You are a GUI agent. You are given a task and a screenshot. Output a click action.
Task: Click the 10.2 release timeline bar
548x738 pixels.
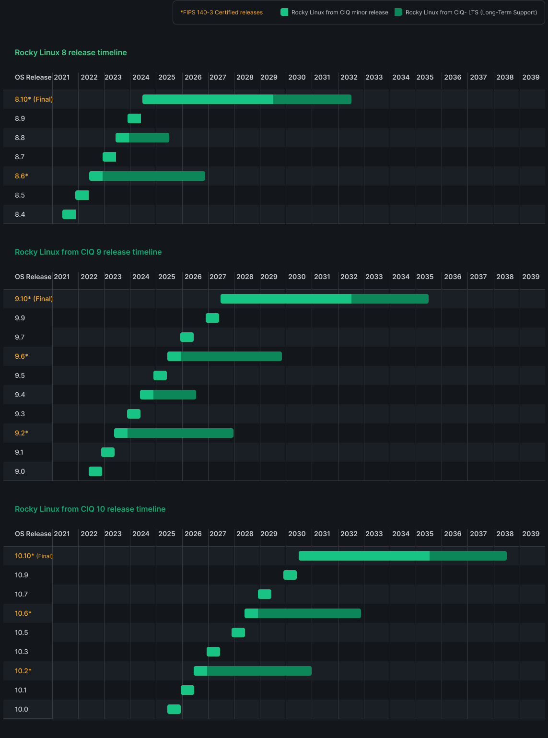(253, 671)
